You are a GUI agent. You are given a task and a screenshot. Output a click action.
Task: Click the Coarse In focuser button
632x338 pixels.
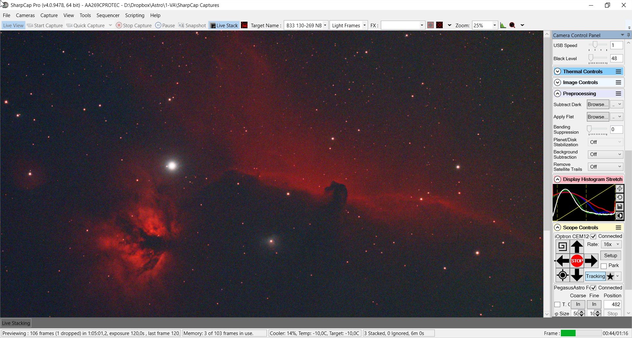(578, 304)
